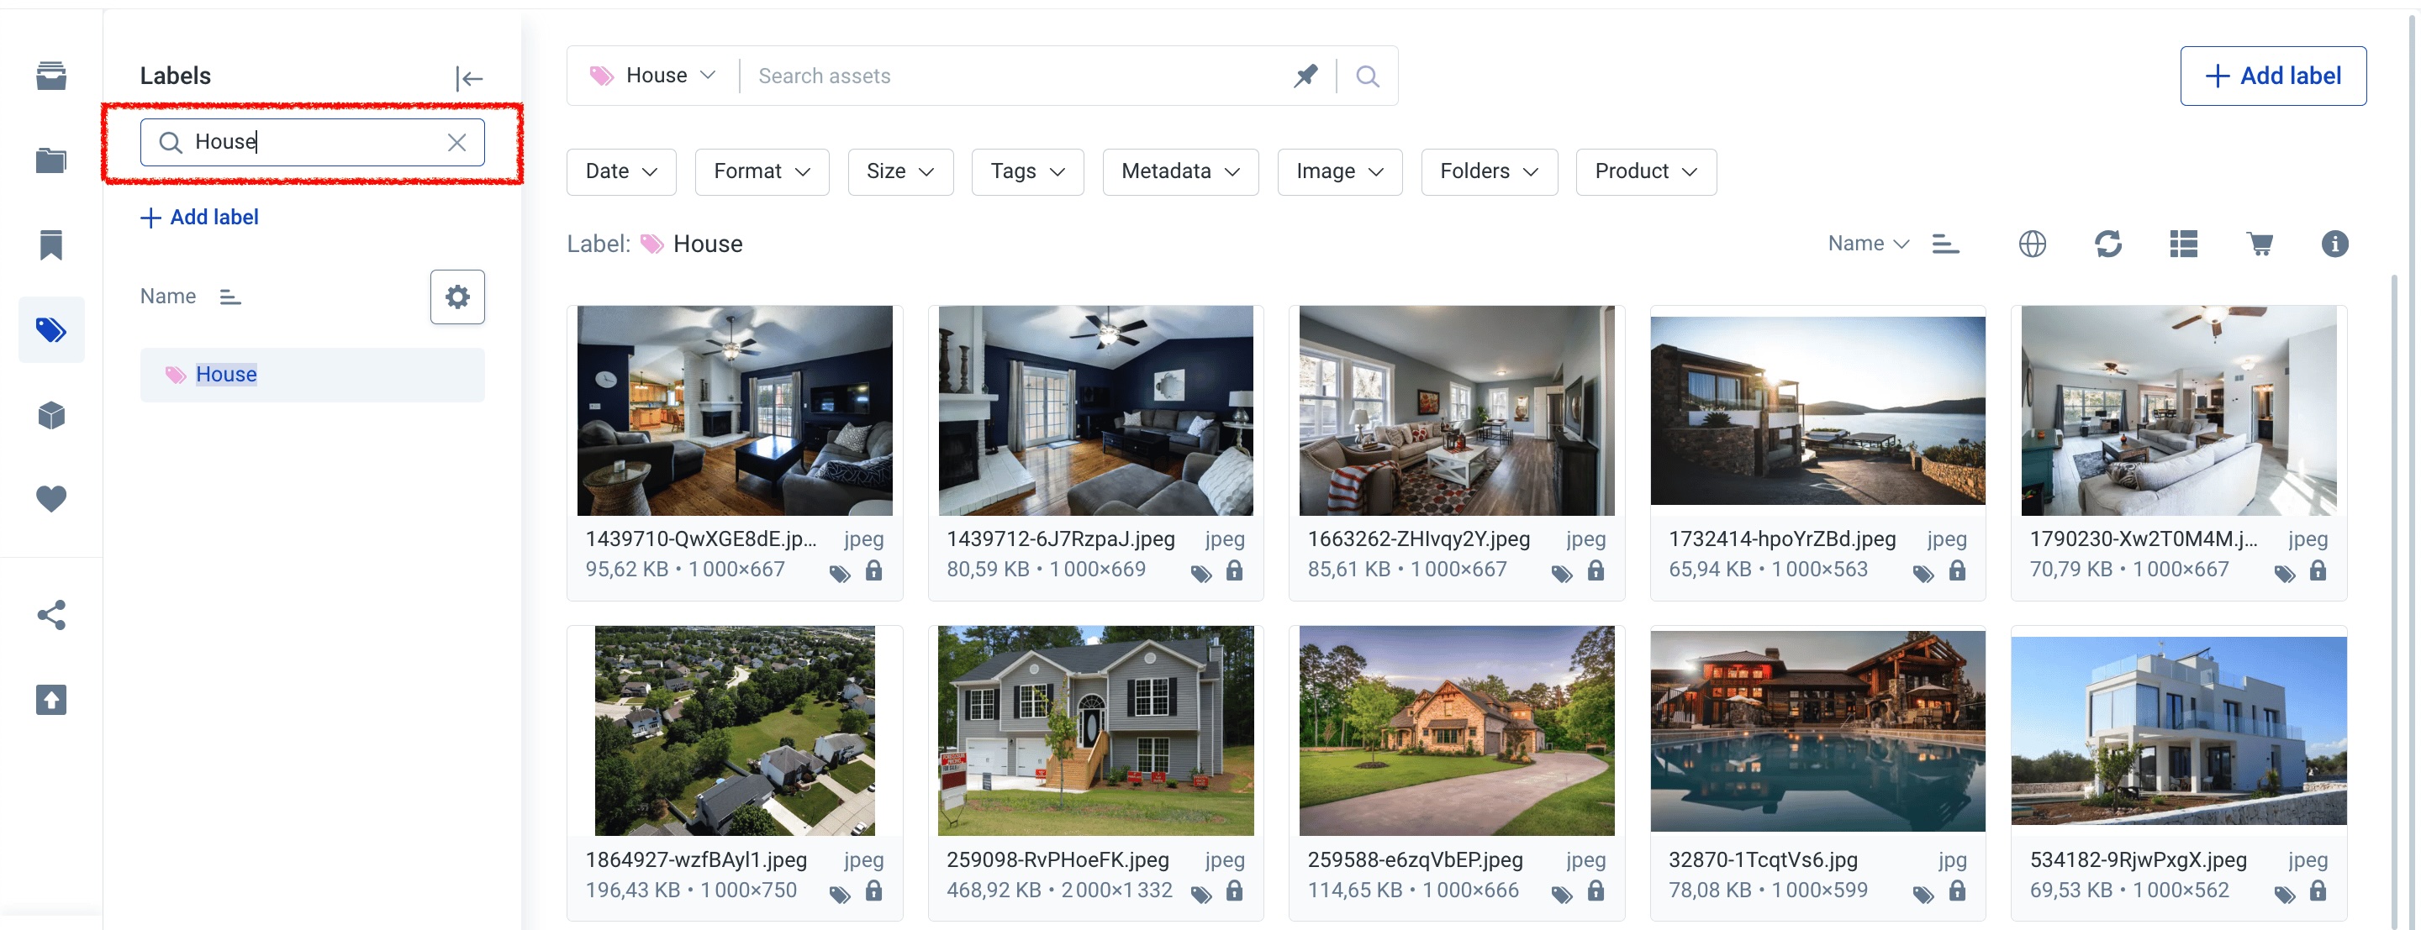Click the upload arrow sidebar icon
2421x930 pixels.
pyautogui.click(x=50, y=700)
